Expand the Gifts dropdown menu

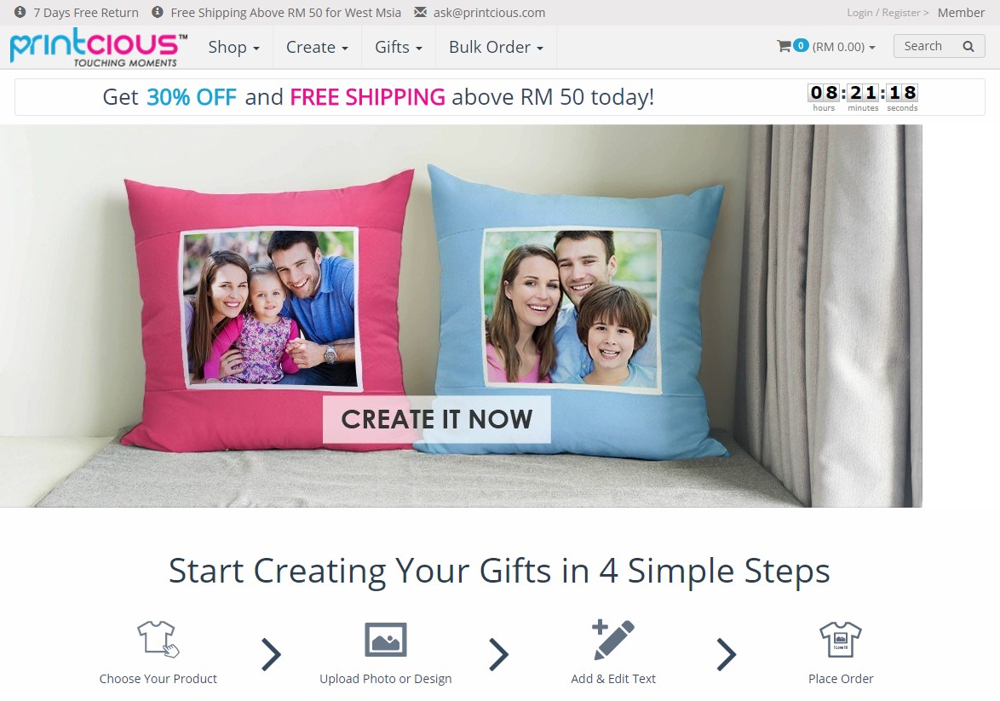click(x=399, y=47)
